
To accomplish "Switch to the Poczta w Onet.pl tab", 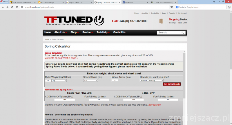I will pos(51,2).
